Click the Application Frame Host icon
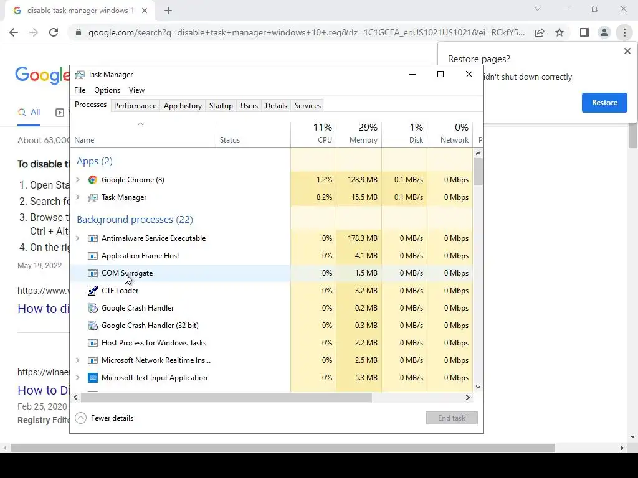Screen dimensions: 638x478 point(93,256)
